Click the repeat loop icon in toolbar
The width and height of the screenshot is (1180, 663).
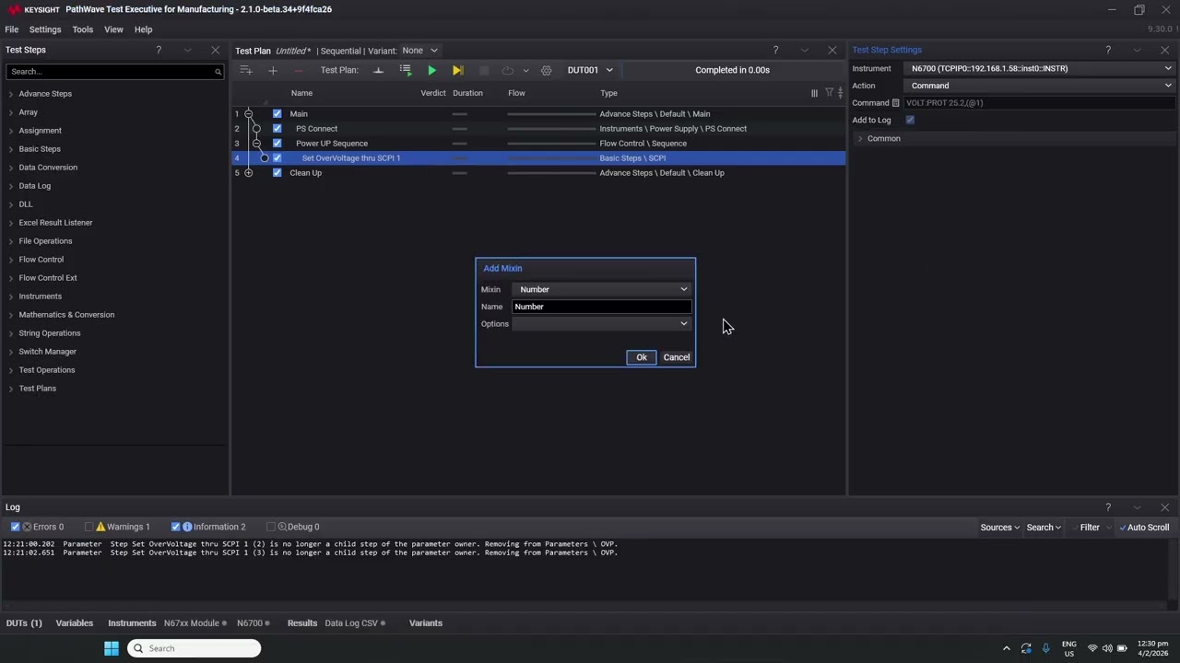pyautogui.click(x=508, y=70)
